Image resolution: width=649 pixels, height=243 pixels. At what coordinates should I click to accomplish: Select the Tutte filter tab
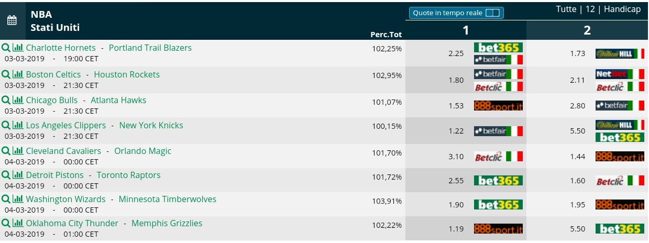click(x=566, y=9)
